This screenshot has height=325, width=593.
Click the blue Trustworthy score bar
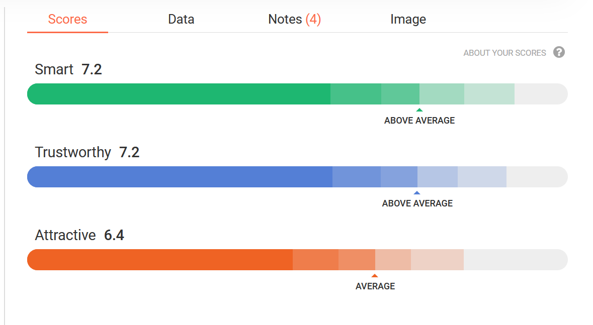pyautogui.click(x=297, y=177)
